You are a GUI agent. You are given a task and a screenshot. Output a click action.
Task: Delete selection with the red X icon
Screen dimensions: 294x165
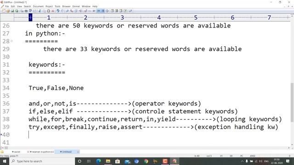(x=53, y=11)
